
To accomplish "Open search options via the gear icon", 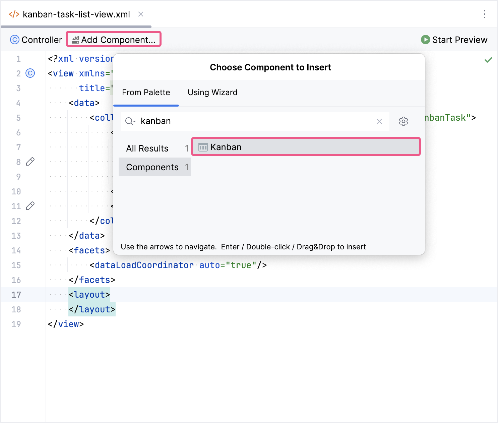I will pos(403,121).
